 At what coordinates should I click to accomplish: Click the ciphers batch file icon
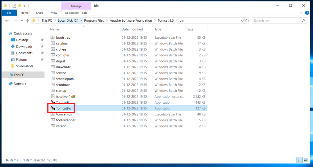[x=53, y=49]
